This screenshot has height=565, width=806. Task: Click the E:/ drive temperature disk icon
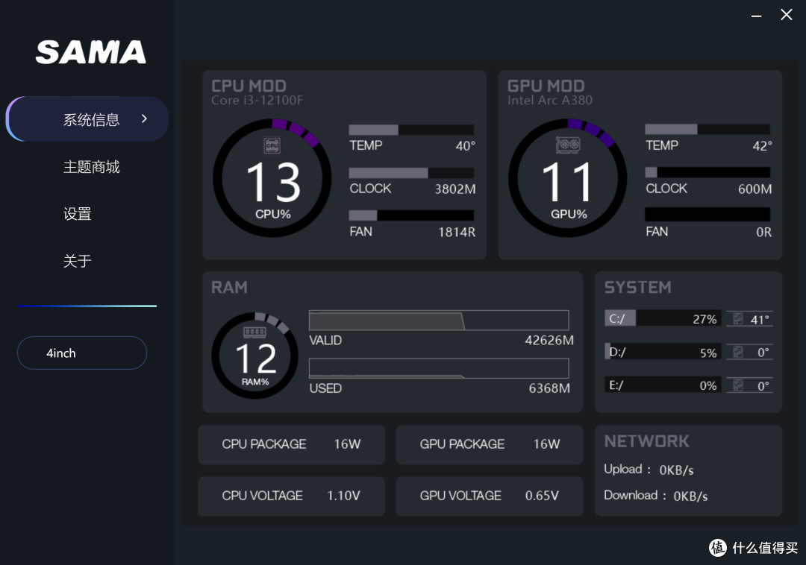737,385
